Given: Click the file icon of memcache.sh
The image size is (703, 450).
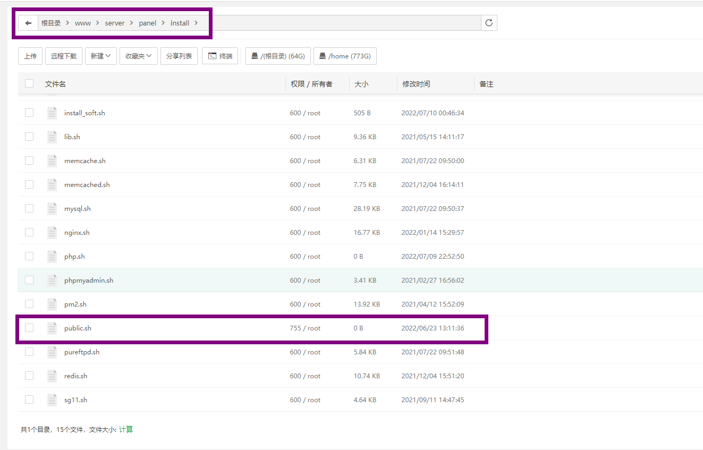Looking at the screenshot, I should 52,160.
